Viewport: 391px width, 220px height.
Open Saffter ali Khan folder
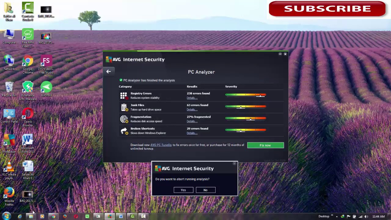[x=9, y=12]
